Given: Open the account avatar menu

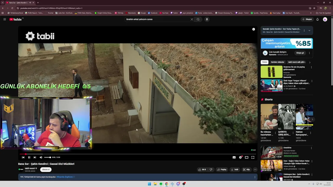Looking at the screenshot, I should [325, 19].
